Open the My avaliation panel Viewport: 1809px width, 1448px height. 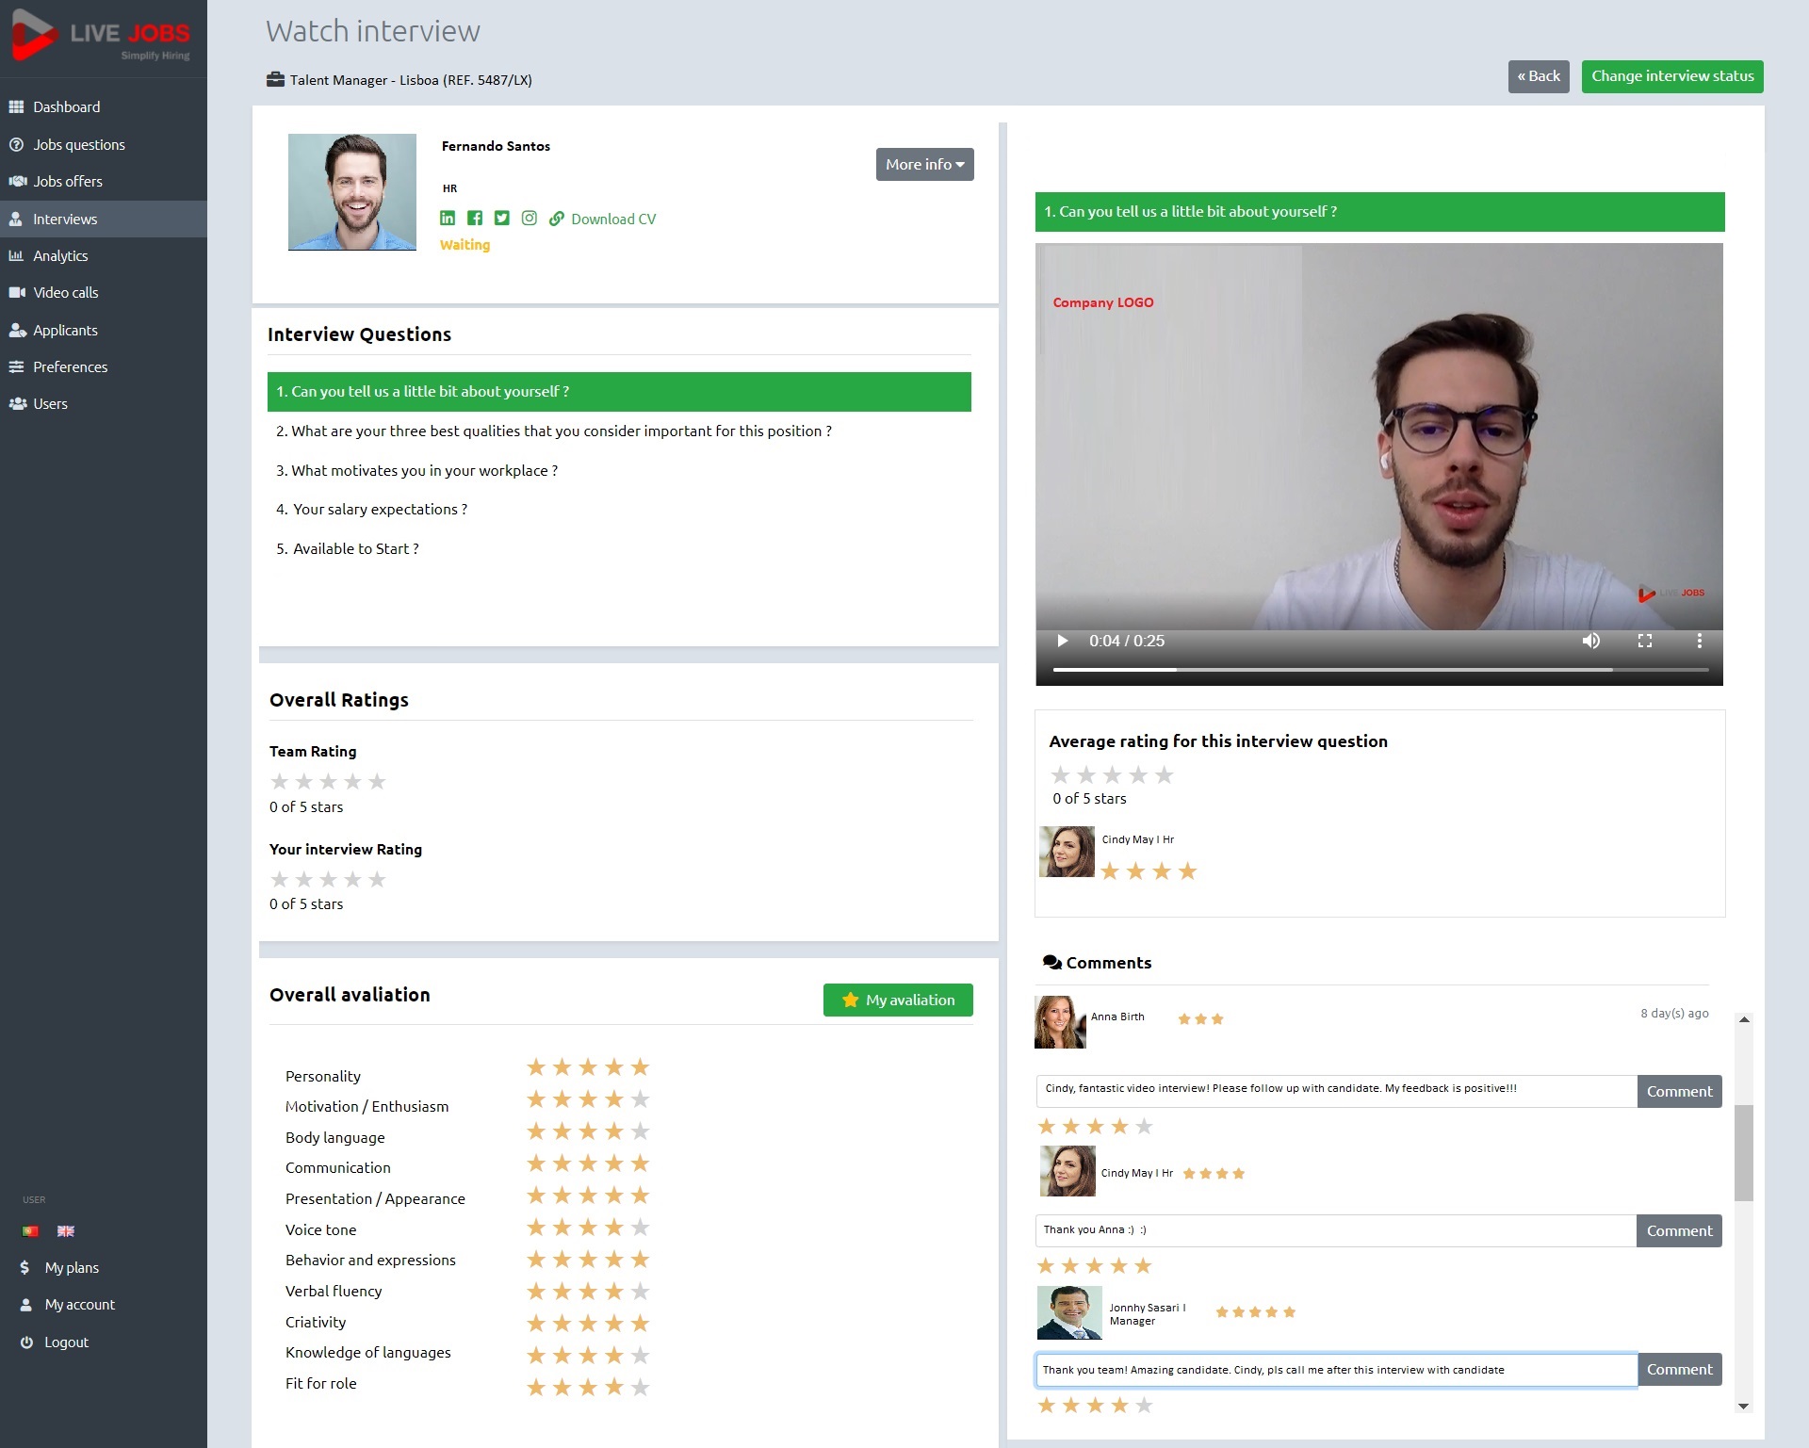point(897,1000)
